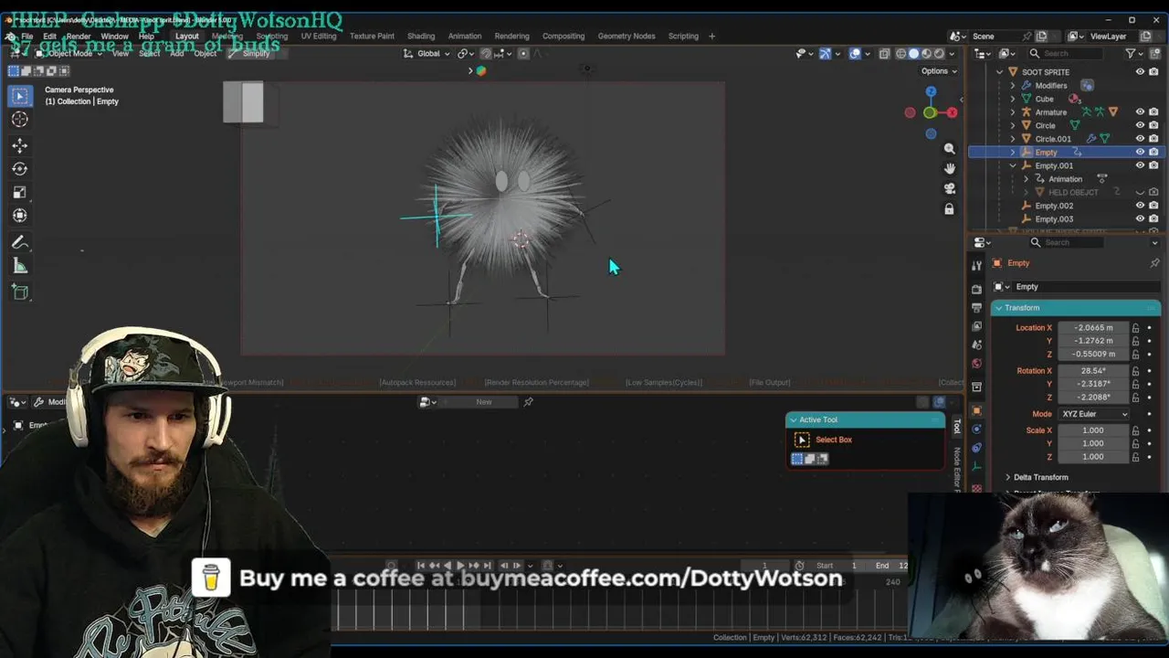Screen dimensions: 1169x658
Task: Switch to UV Editing workspace tab
Action: point(318,37)
